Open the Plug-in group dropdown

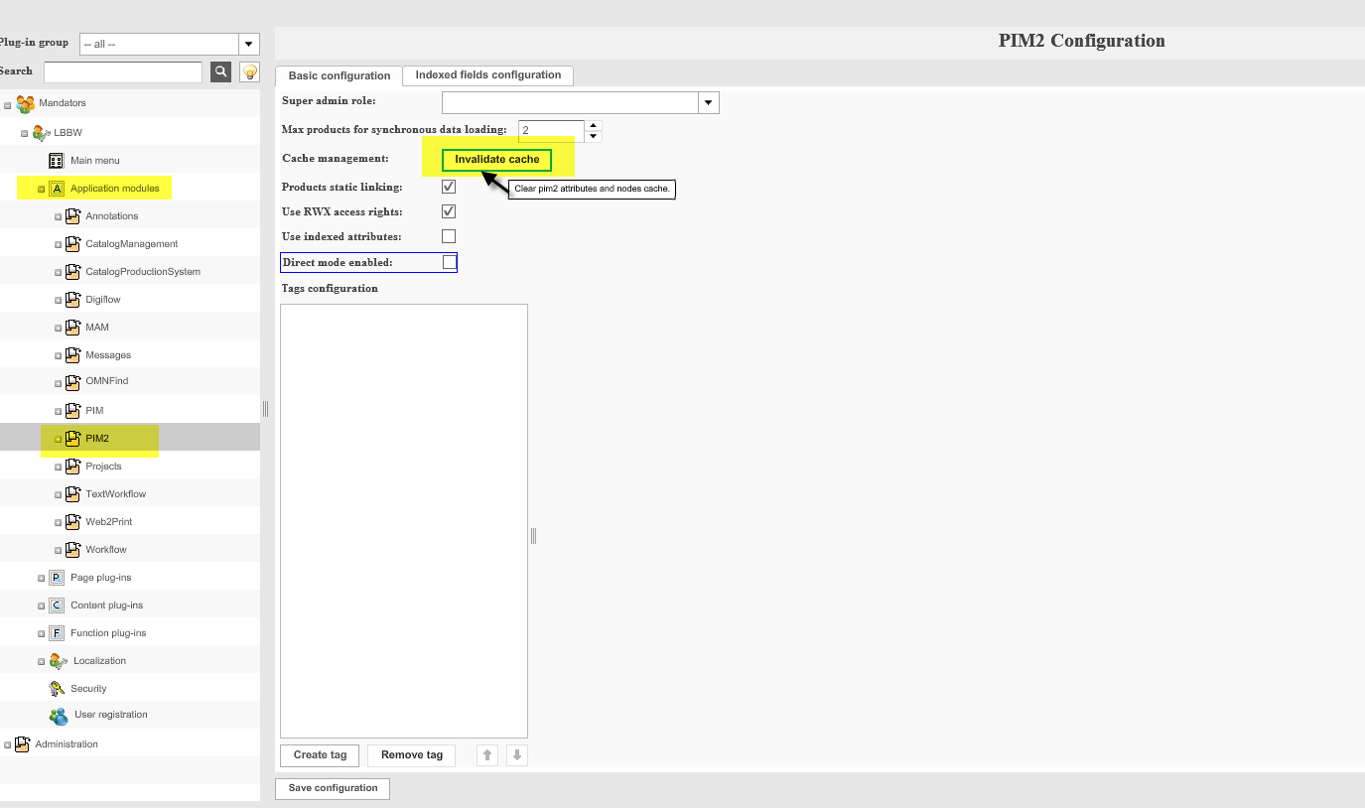point(248,43)
